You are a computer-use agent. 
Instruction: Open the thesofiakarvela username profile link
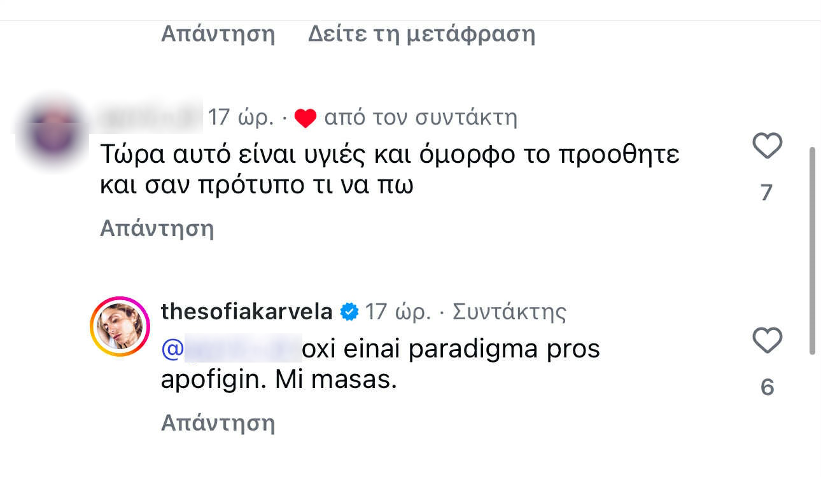pyautogui.click(x=247, y=312)
